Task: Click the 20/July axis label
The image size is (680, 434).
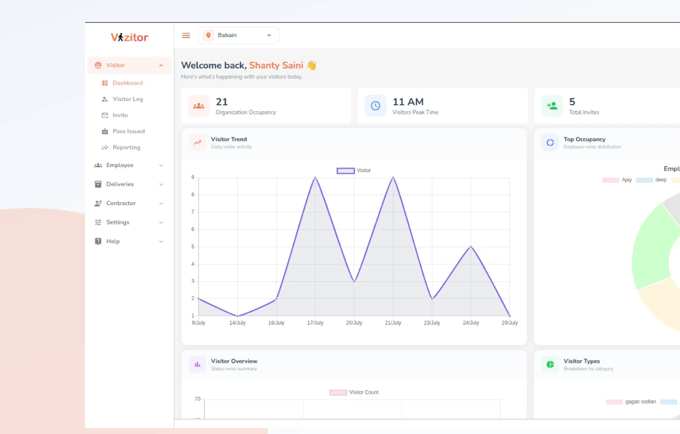Action: [x=354, y=323]
